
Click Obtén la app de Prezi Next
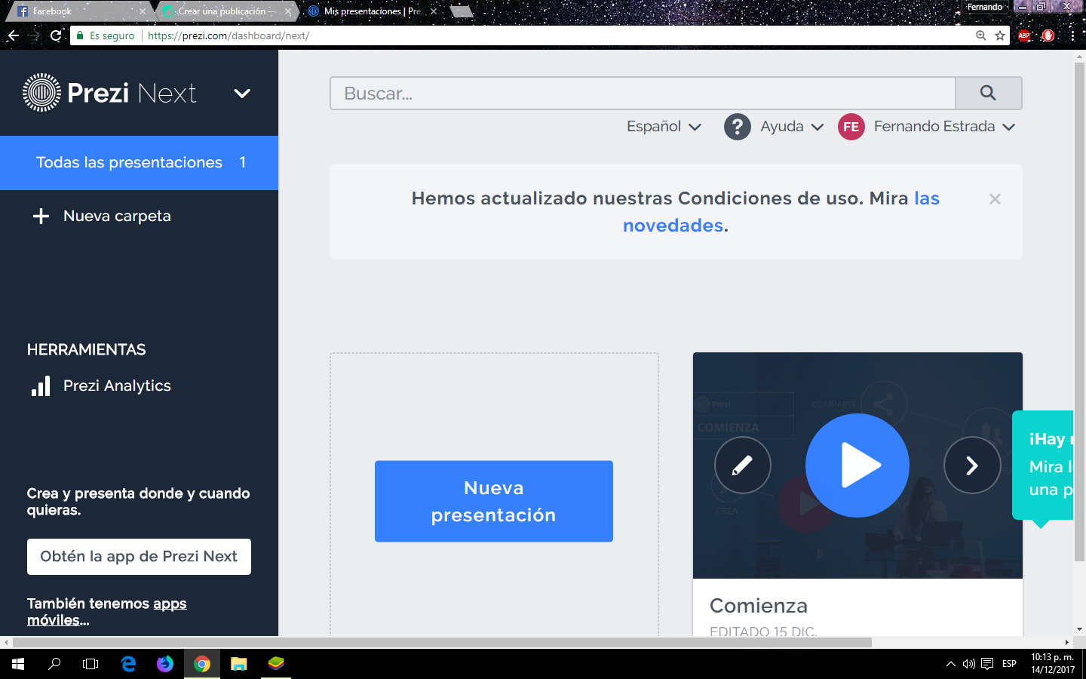tap(139, 557)
